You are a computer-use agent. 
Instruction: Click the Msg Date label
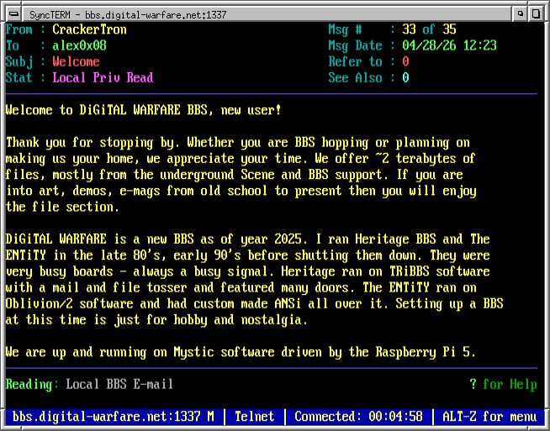356,45
